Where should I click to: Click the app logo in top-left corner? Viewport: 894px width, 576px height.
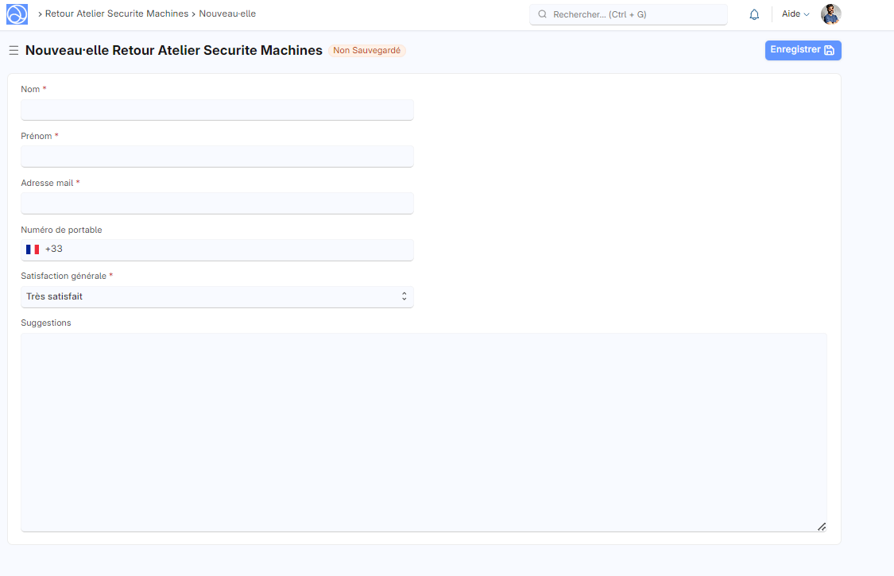17,14
